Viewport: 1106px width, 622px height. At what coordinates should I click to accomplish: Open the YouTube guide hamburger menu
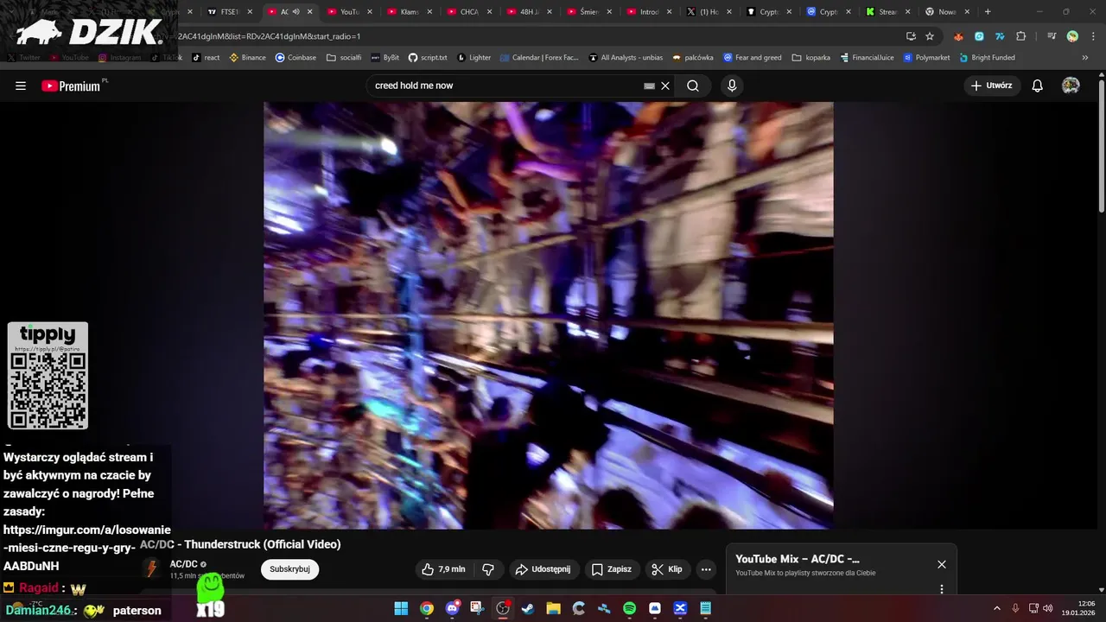[21, 86]
